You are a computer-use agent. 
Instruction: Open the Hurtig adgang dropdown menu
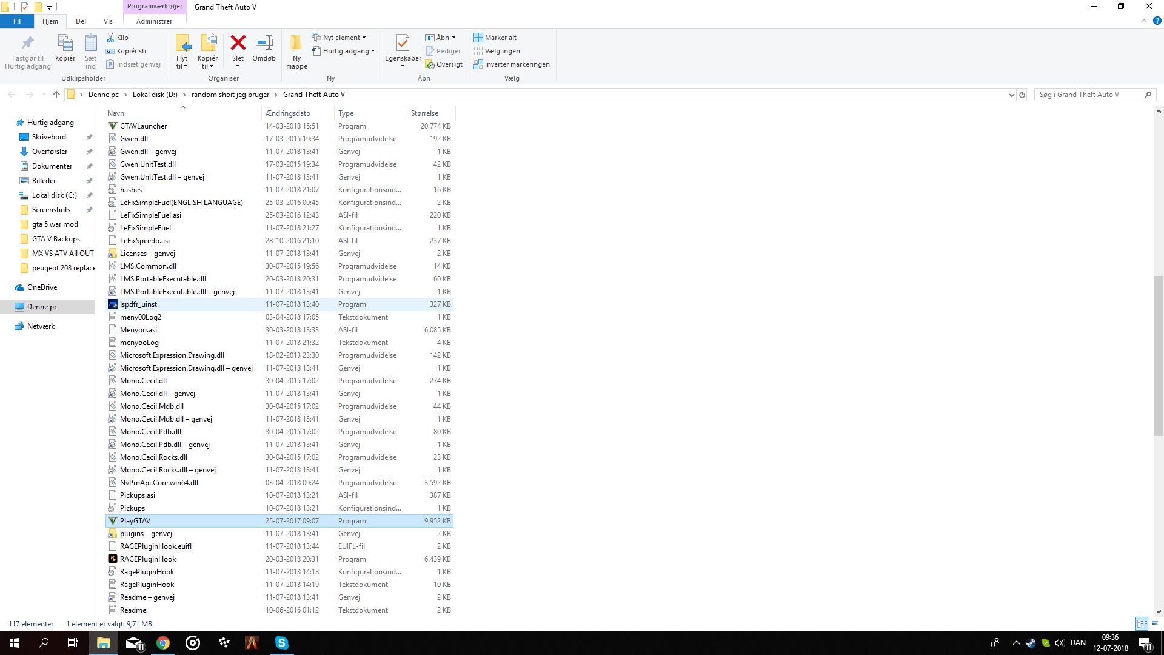(x=344, y=51)
